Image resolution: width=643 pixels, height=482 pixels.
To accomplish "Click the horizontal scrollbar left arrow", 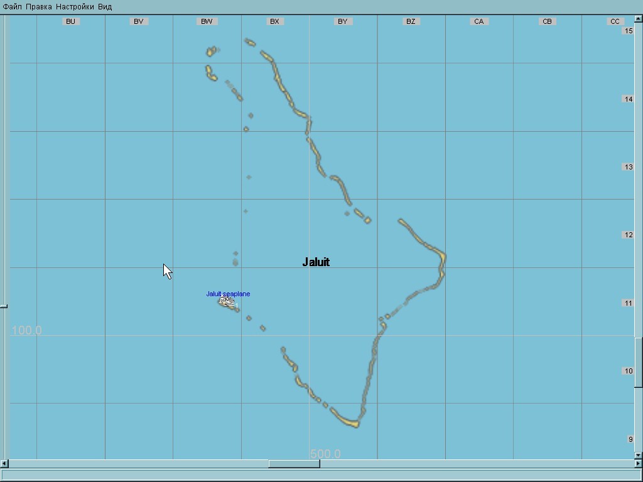I will pyautogui.click(x=4, y=464).
